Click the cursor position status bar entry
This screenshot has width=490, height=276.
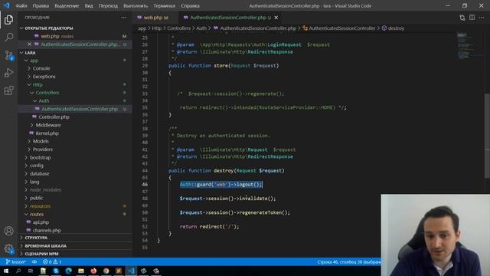[349, 261]
